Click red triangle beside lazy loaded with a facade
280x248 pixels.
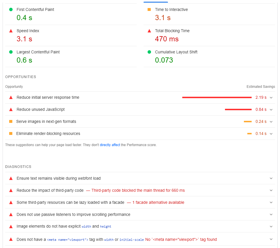click(11, 202)
